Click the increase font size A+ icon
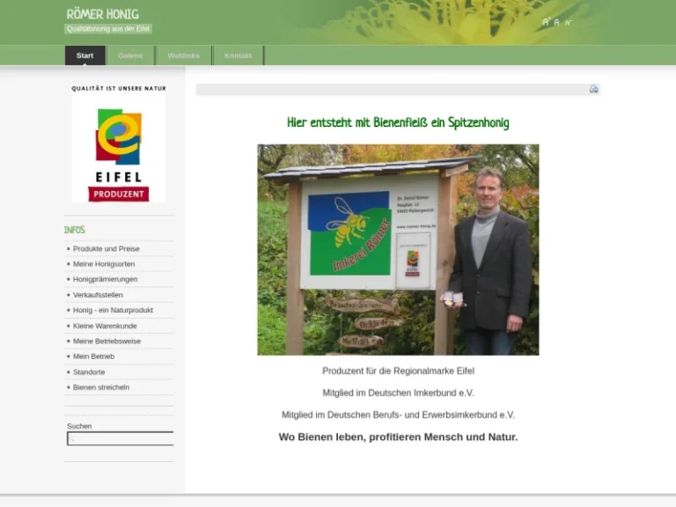Screen dimensions: 676x507 pos(547,21)
